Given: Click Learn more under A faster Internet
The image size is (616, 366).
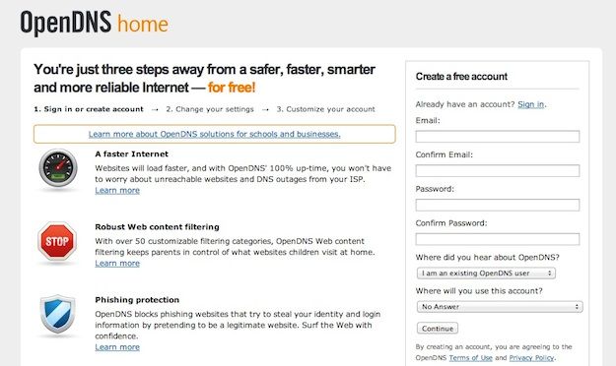Looking at the screenshot, I should click(x=117, y=190).
